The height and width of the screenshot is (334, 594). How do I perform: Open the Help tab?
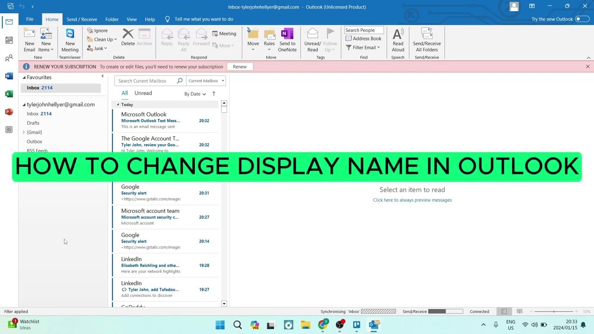pos(150,19)
